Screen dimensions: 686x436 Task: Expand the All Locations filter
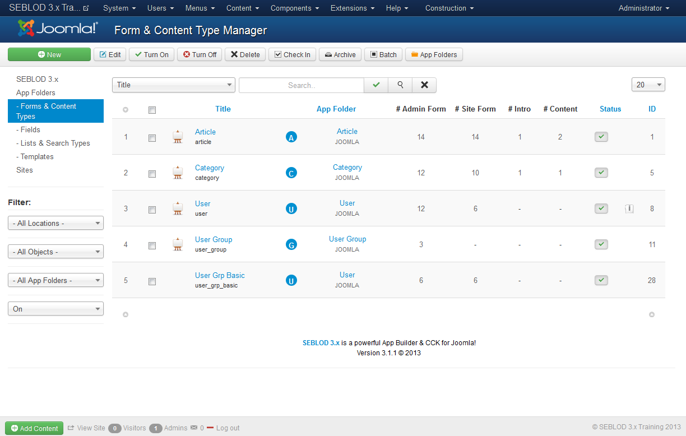55,222
